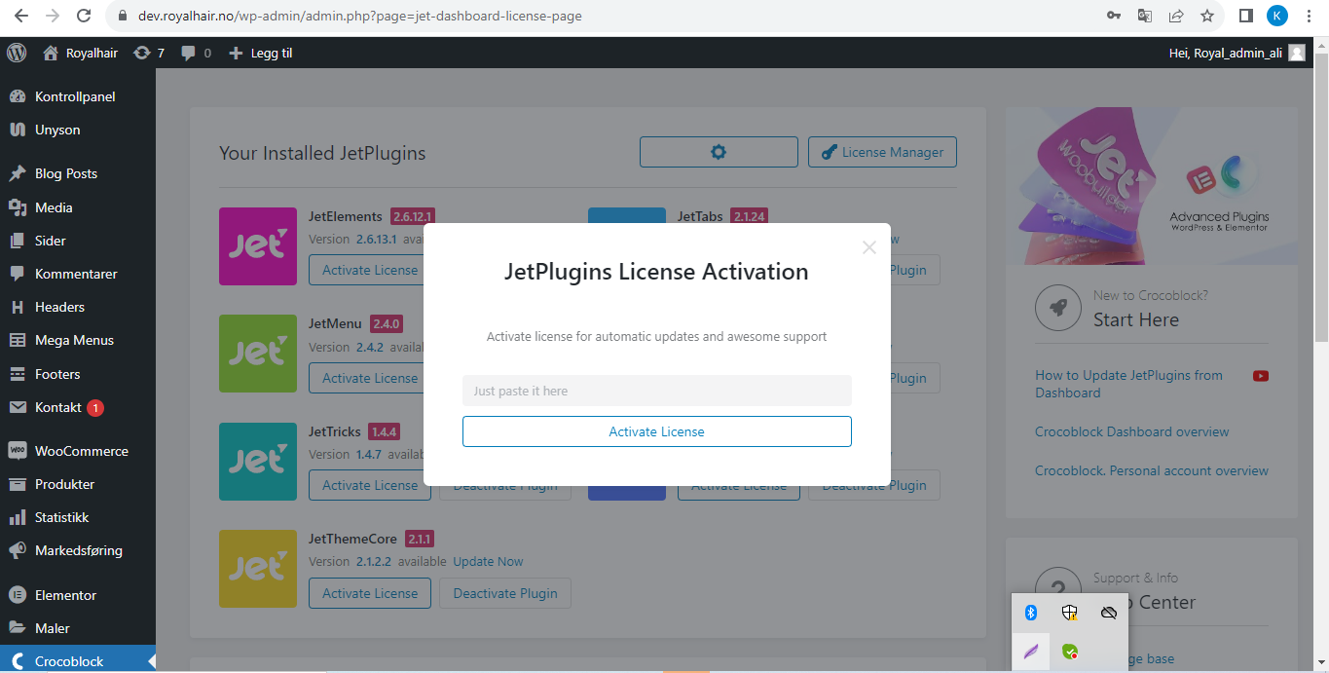Screen dimensions: 1329x673
Task: Click the cloud sync tray icon
Action: tap(1108, 613)
